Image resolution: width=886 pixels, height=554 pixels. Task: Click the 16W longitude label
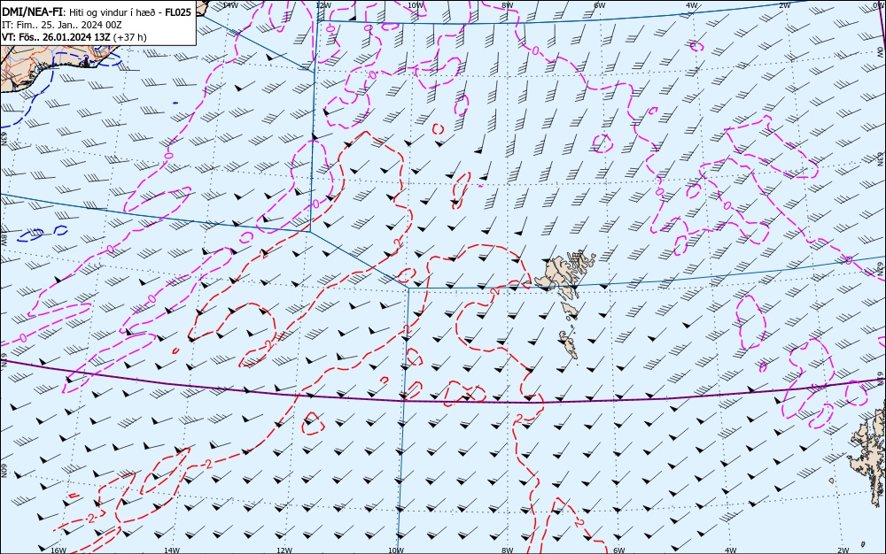click(x=58, y=550)
